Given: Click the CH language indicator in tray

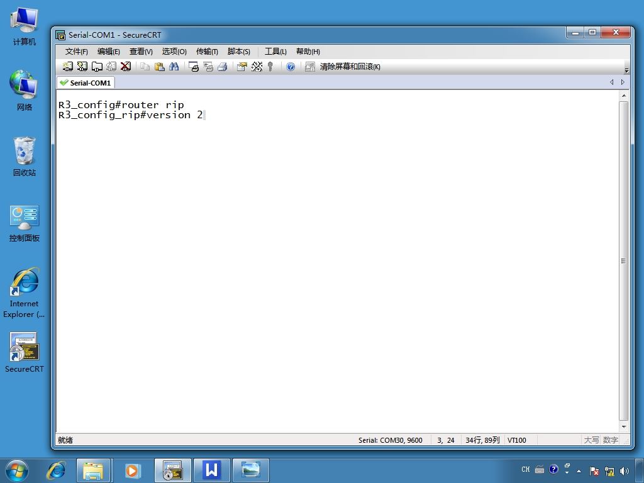Looking at the screenshot, I should [526, 469].
